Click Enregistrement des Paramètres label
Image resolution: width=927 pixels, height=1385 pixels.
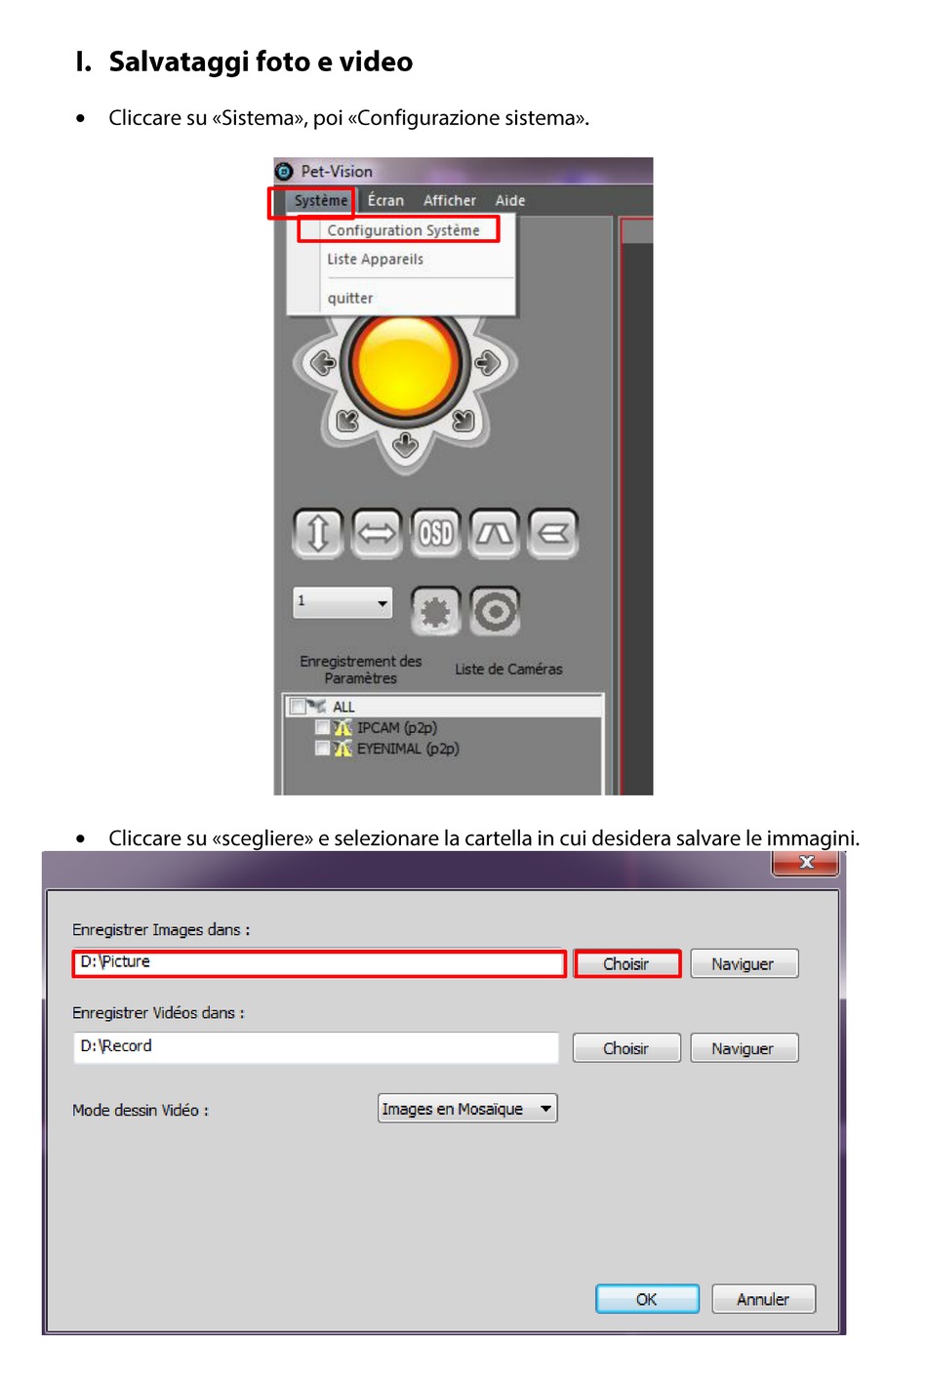click(x=361, y=670)
